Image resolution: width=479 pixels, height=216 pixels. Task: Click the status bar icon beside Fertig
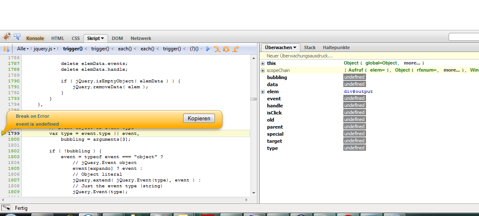coord(6,208)
